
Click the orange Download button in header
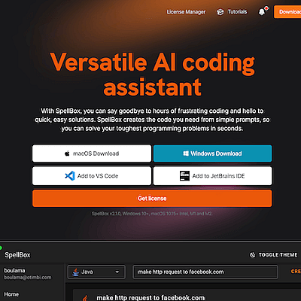(287, 12)
